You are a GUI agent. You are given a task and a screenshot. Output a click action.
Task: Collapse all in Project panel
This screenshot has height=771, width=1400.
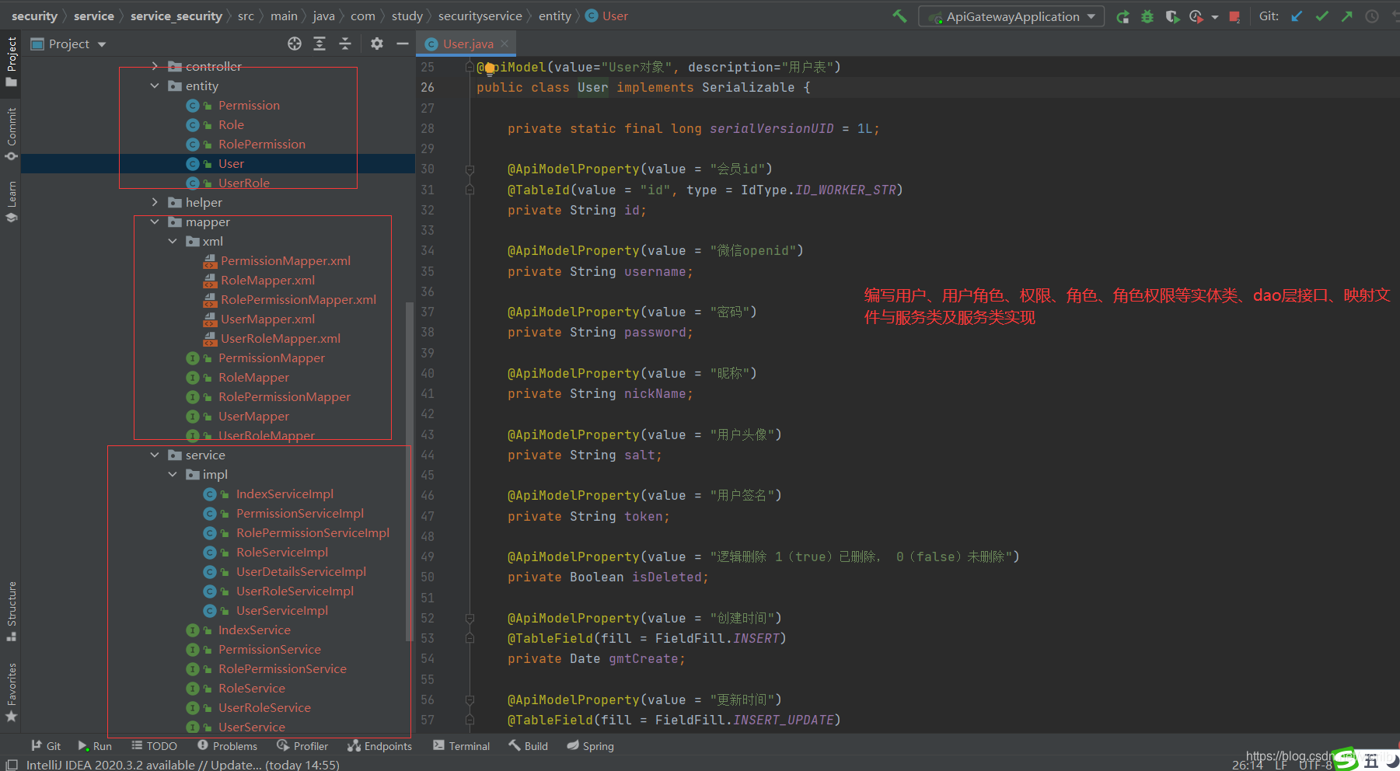click(345, 44)
